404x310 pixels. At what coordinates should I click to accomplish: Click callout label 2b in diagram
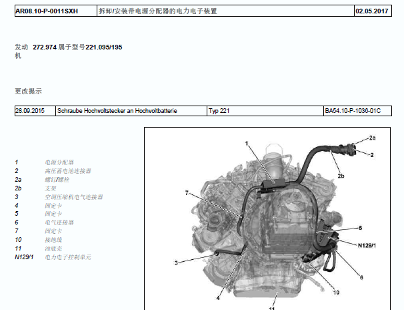(x=341, y=176)
